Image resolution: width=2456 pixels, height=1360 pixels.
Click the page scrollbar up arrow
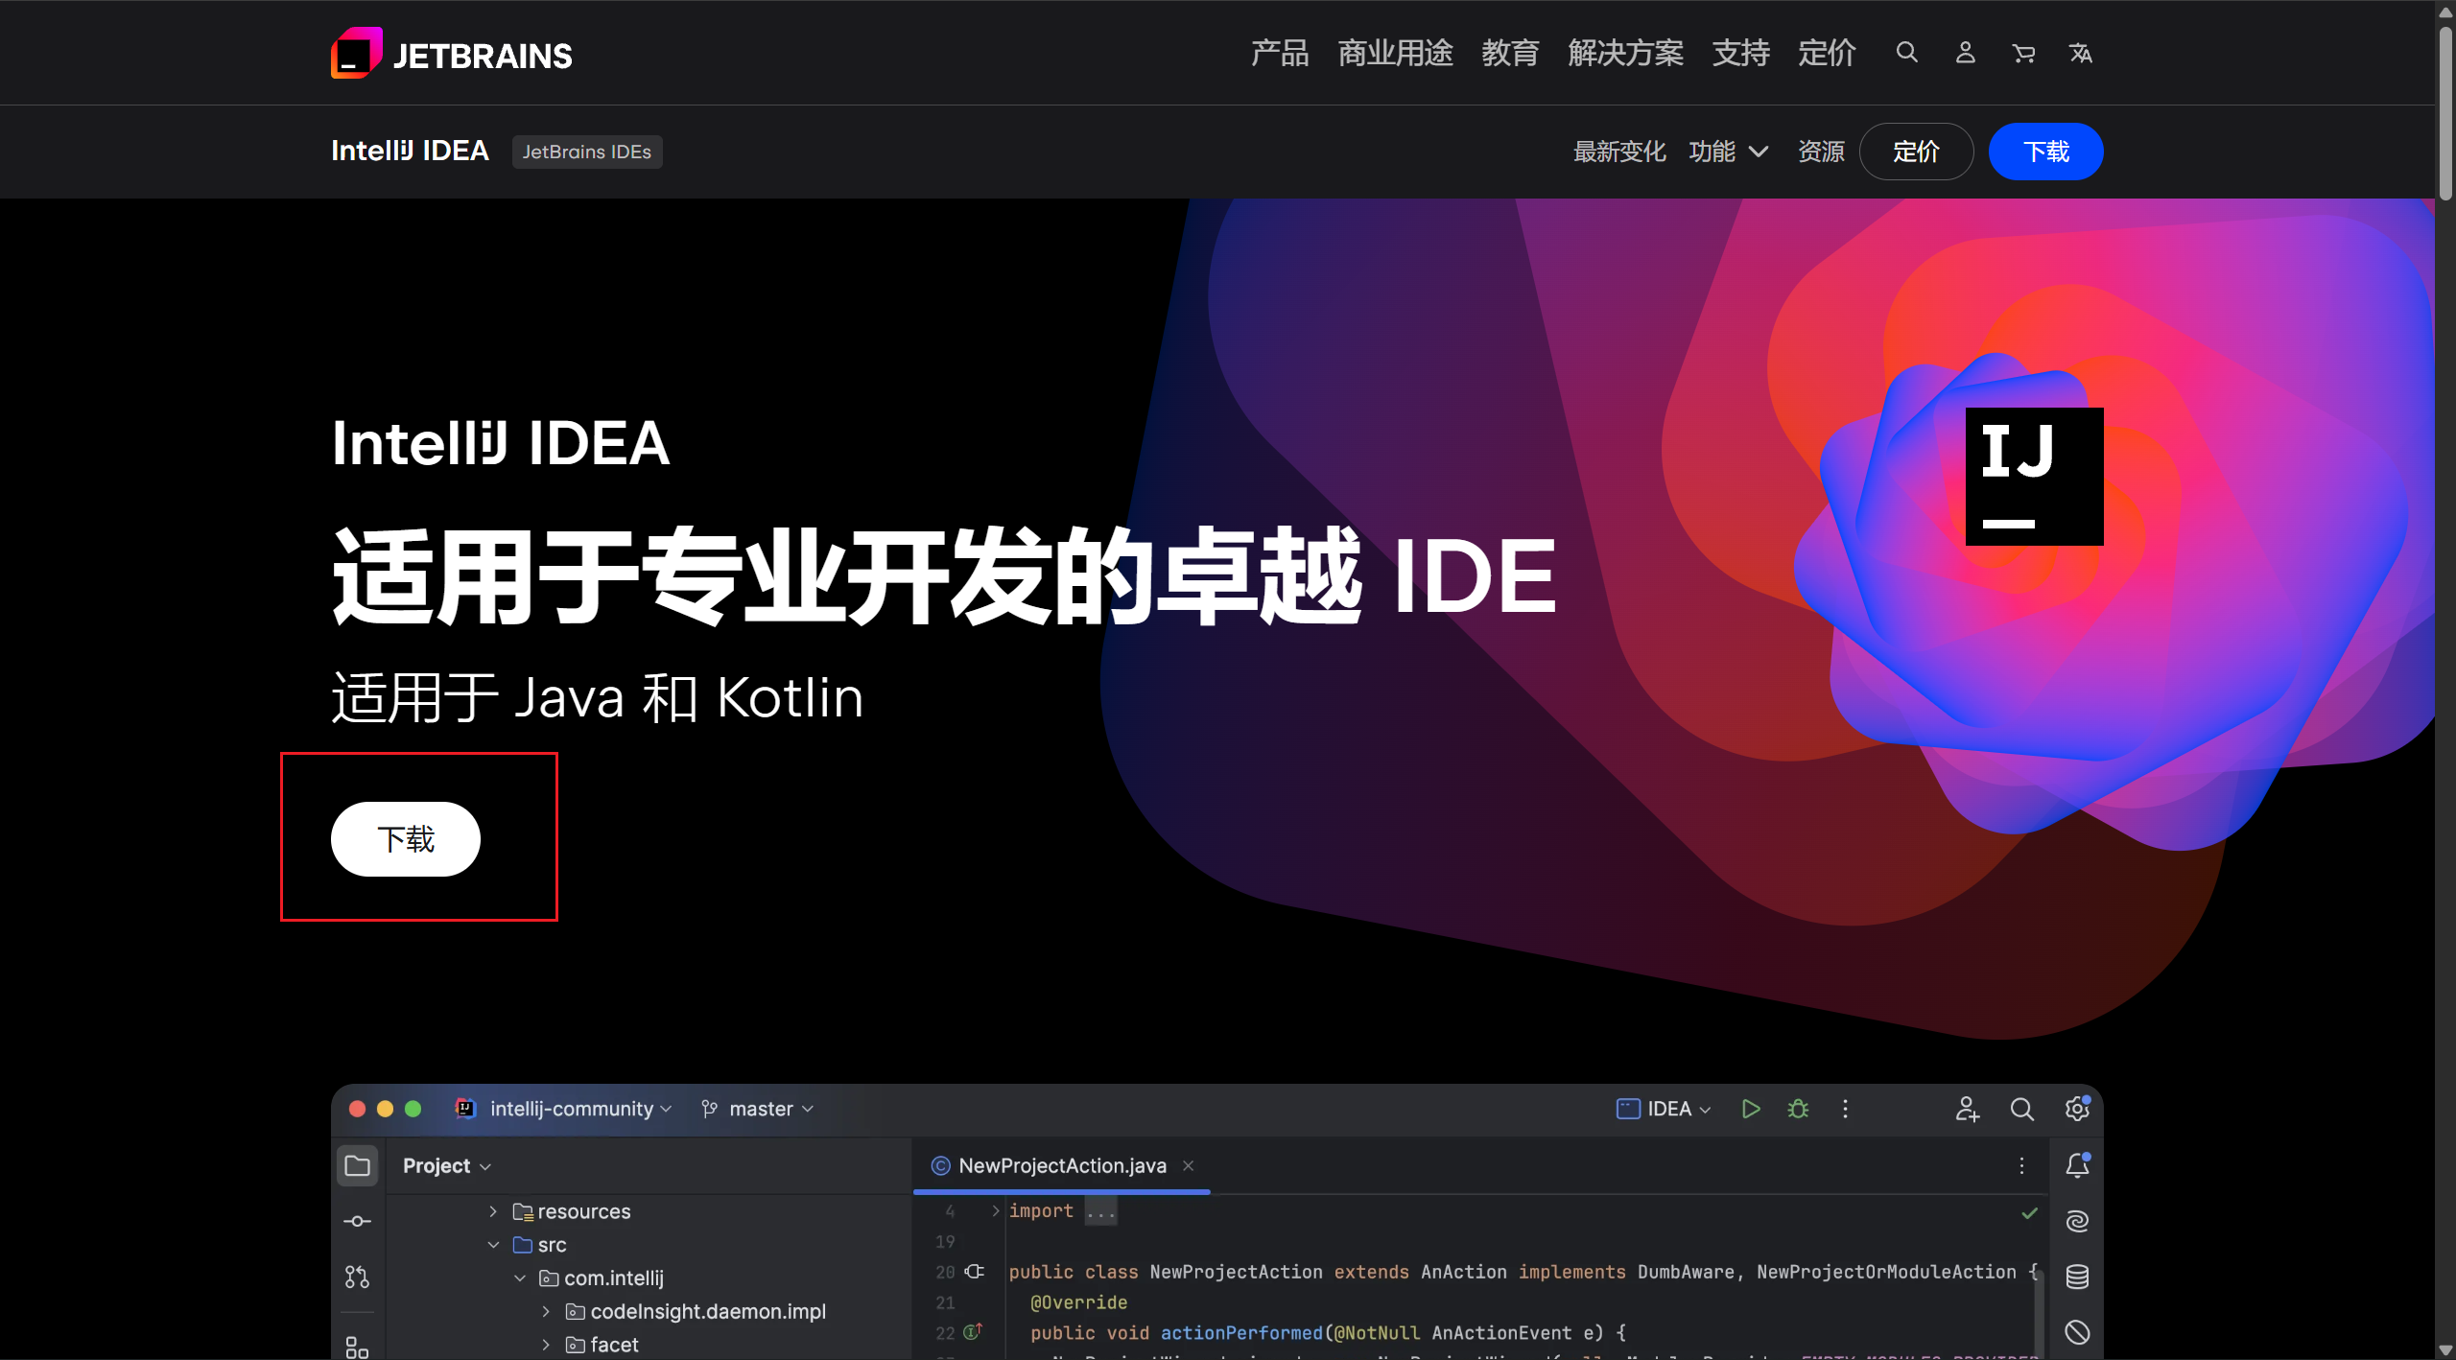pyautogui.click(x=2445, y=11)
